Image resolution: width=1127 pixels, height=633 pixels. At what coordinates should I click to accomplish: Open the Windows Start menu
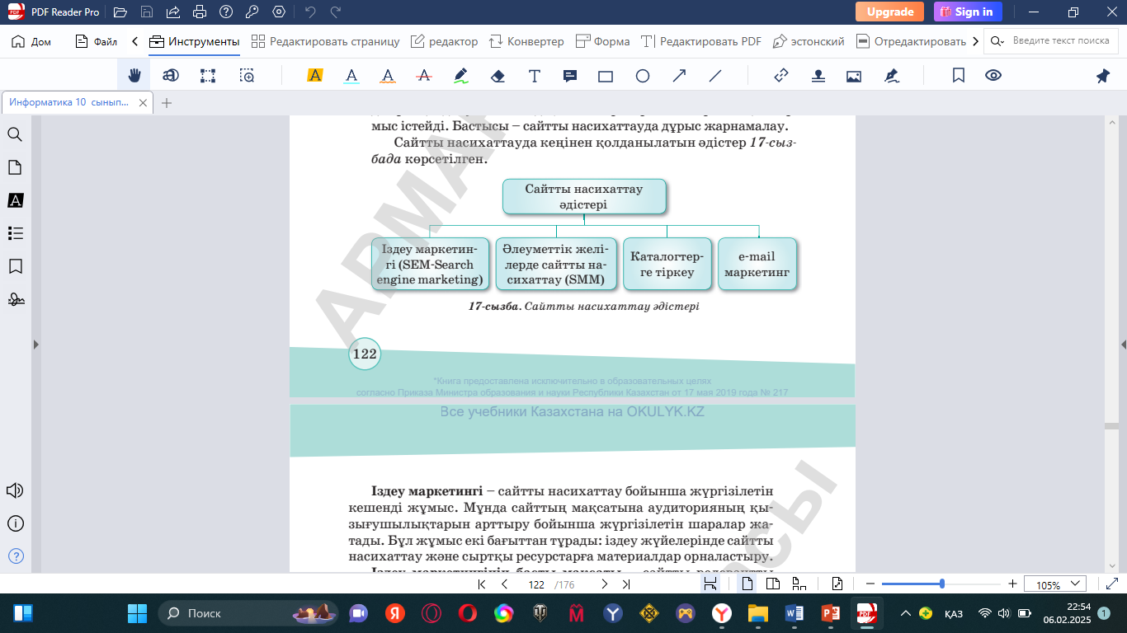pyautogui.click(x=137, y=613)
